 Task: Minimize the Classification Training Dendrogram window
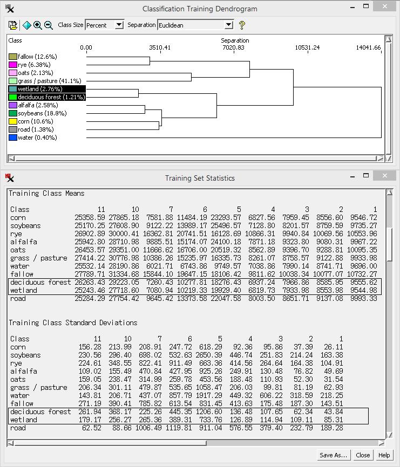point(352,6)
